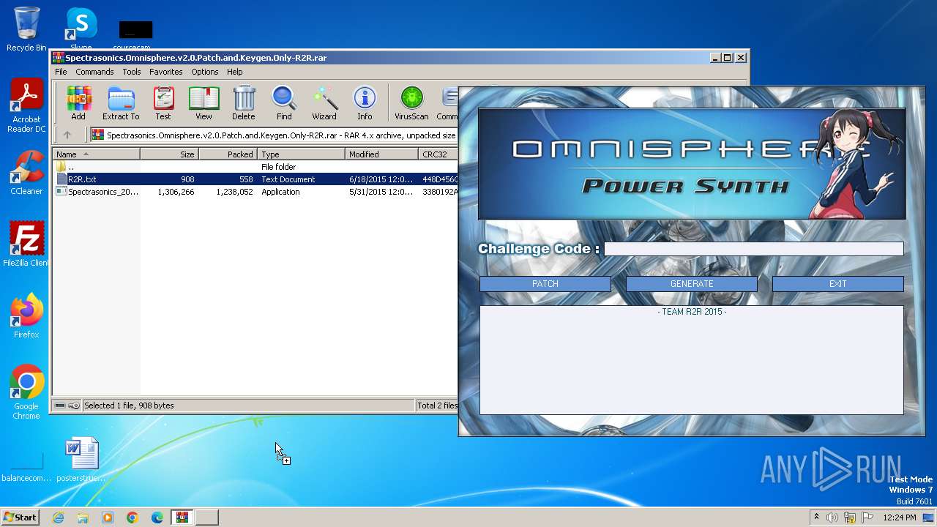Click Windows Media Player taskbar icon
Viewport: 937px width, 527px height.
[x=108, y=517]
